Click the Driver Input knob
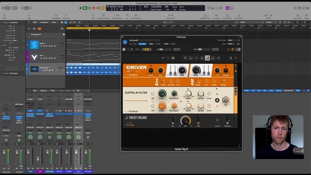 click(151, 70)
